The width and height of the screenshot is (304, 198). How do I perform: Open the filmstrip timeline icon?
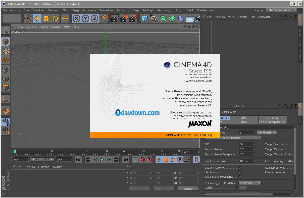[196, 160]
